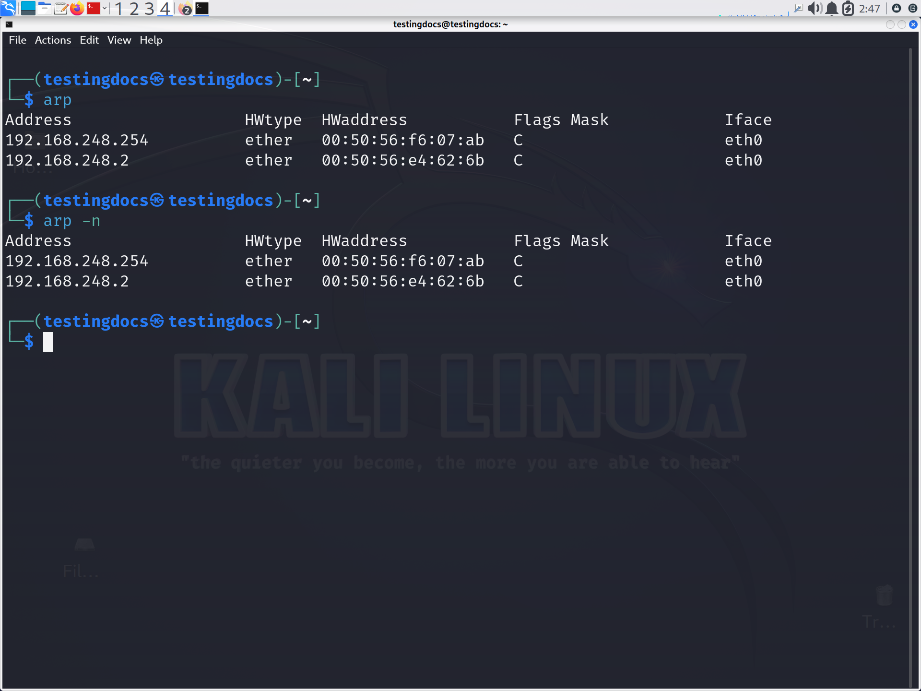
Task: Switch to workspace 1
Action: coord(118,8)
